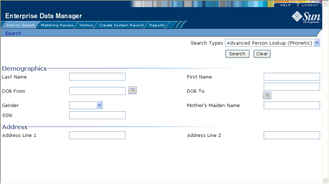Click the SSN input field
The height and width of the screenshot is (184, 329).
97,115
